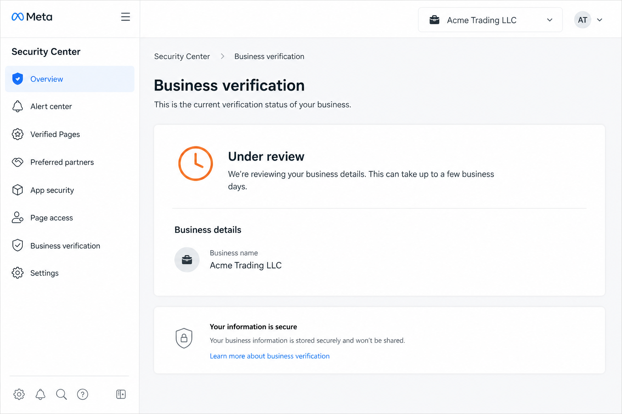Screen dimensions: 622x414
Task: Open App security in the sidebar
Action: (x=70, y=190)
